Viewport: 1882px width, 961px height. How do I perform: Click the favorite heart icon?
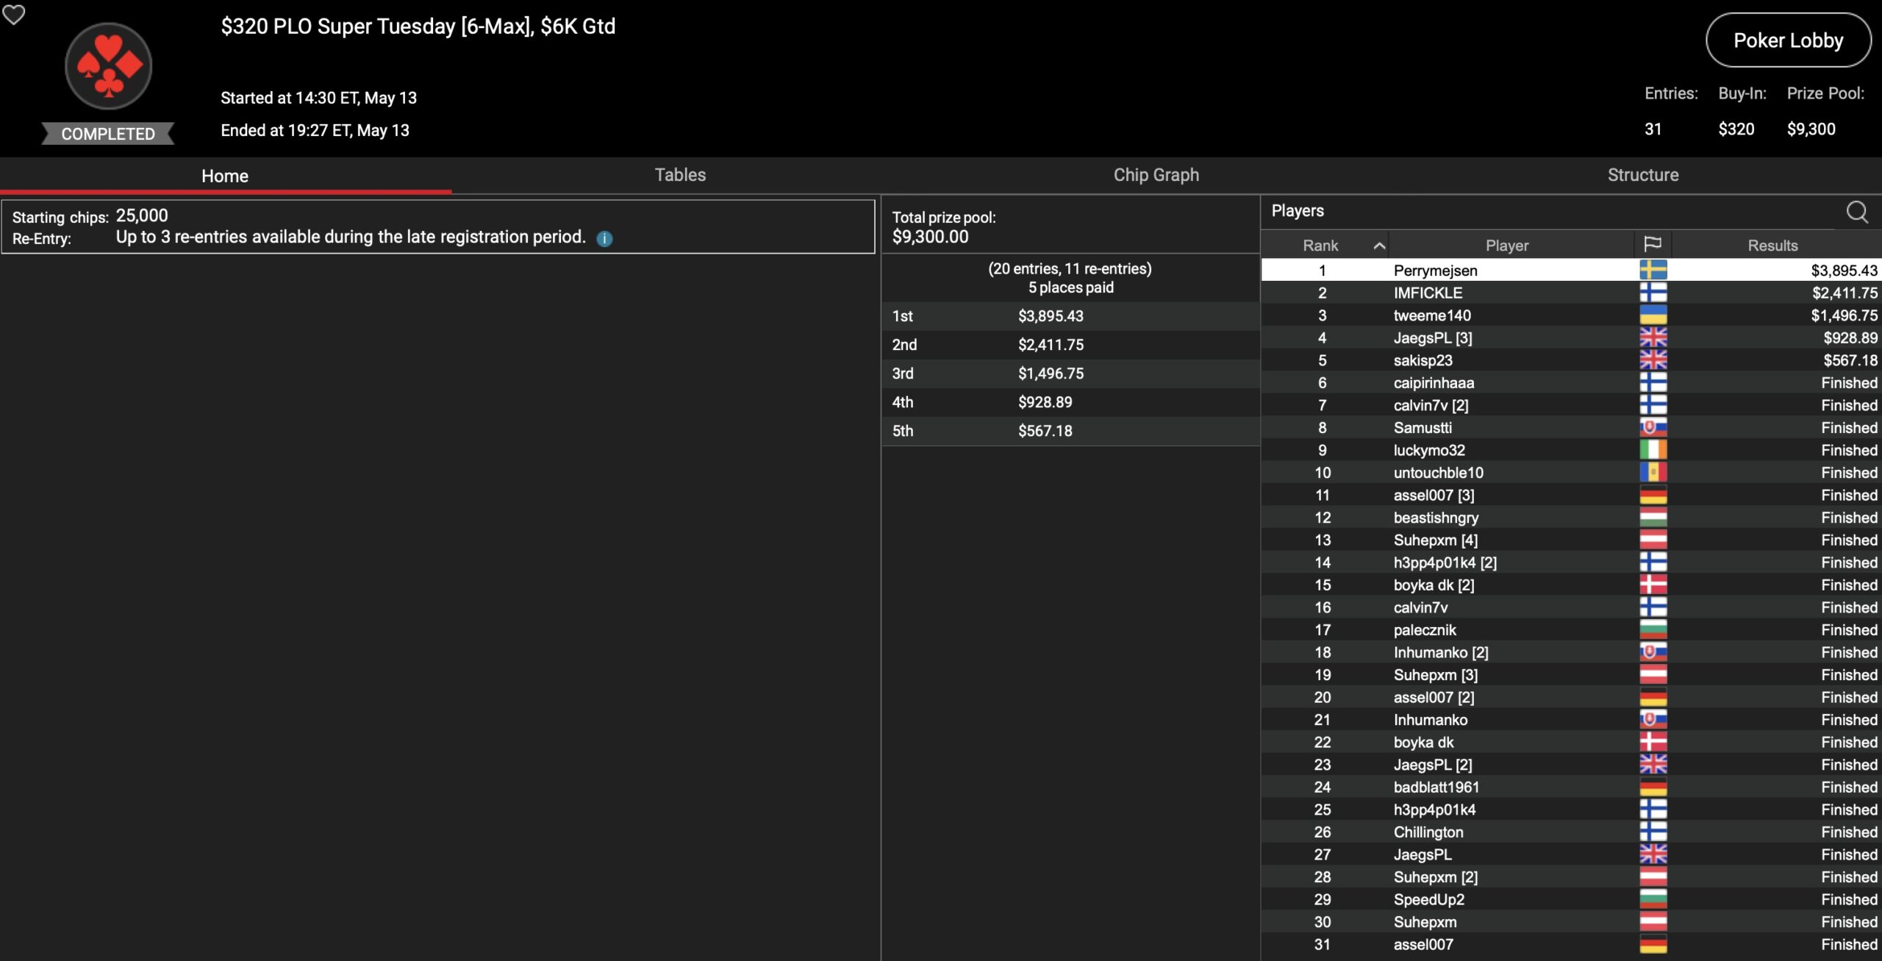click(x=14, y=15)
